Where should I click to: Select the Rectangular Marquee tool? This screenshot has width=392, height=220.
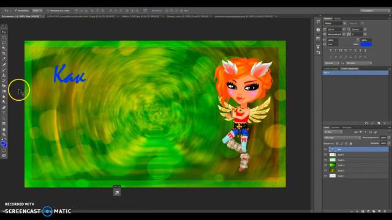coord(4,37)
